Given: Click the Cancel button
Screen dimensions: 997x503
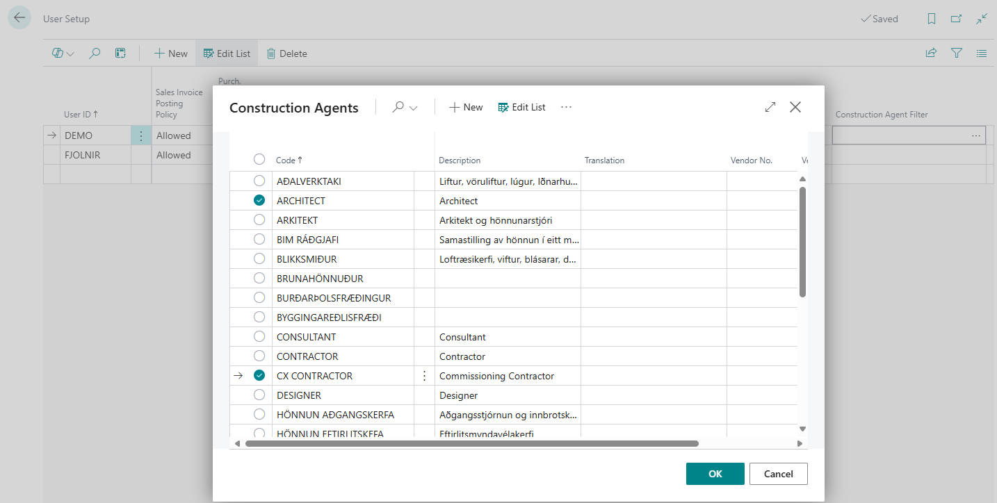Looking at the screenshot, I should (778, 474).
